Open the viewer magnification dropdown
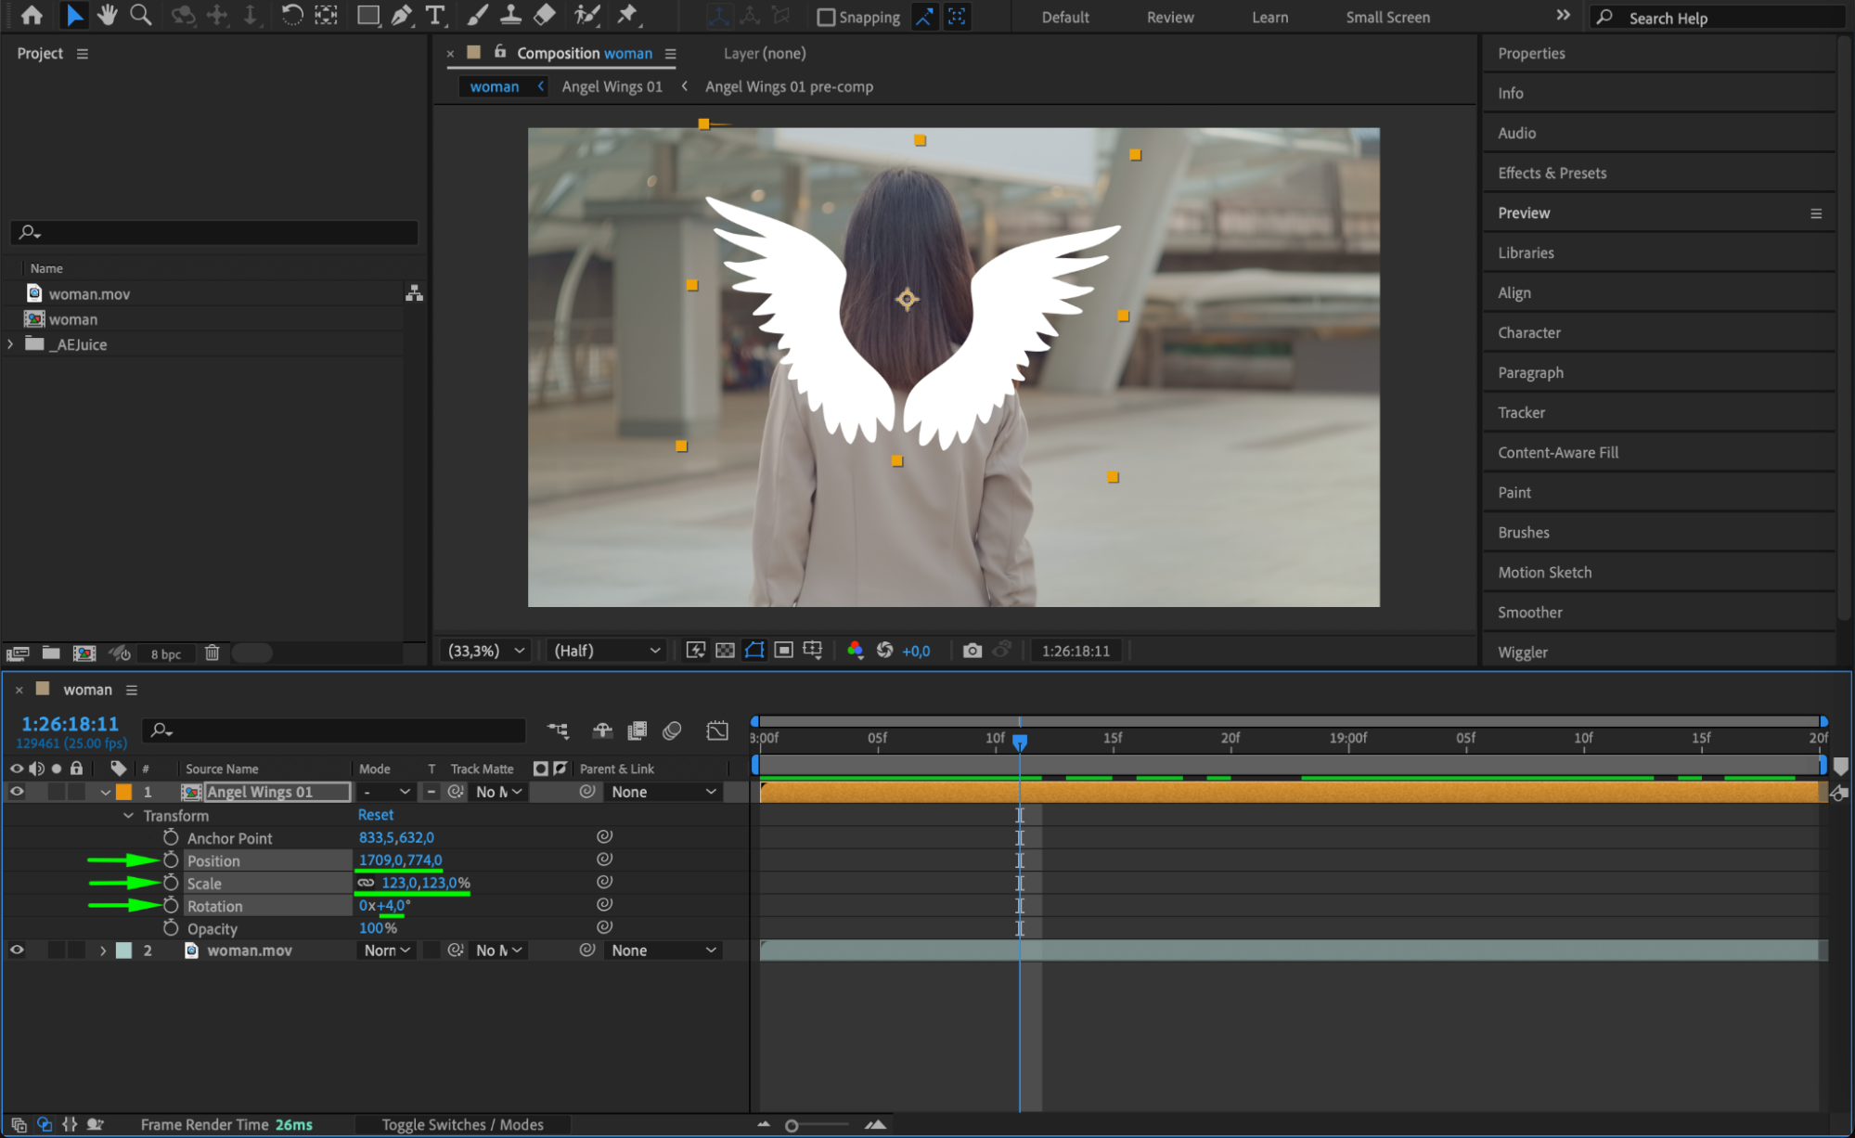The width and height of the screenshot is (1855, 1138). [487, 651]
